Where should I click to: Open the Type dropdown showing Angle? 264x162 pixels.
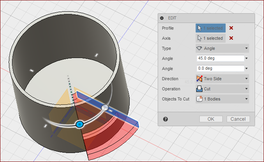pyautogui.click(x=222, y=48)
